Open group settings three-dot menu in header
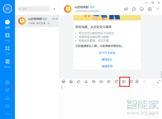The width and height of the screenshot is (162, 119). click(158, 9)
